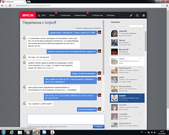This screenshot has height=135, width=169.
Task: Click contacts list scroll-down arrow
Action: pyautogui.click(x=146, y=126)
